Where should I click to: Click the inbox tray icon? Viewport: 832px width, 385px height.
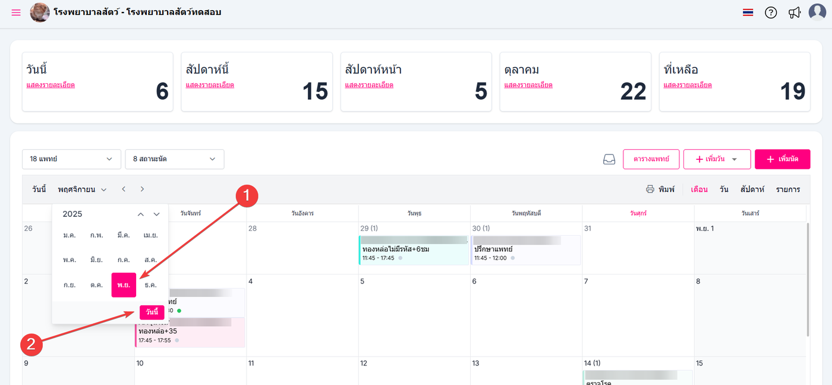point(609,159)
